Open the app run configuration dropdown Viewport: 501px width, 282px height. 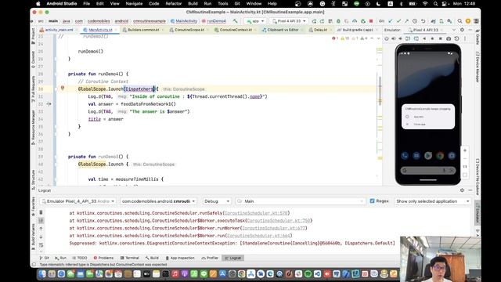[255, 21]
